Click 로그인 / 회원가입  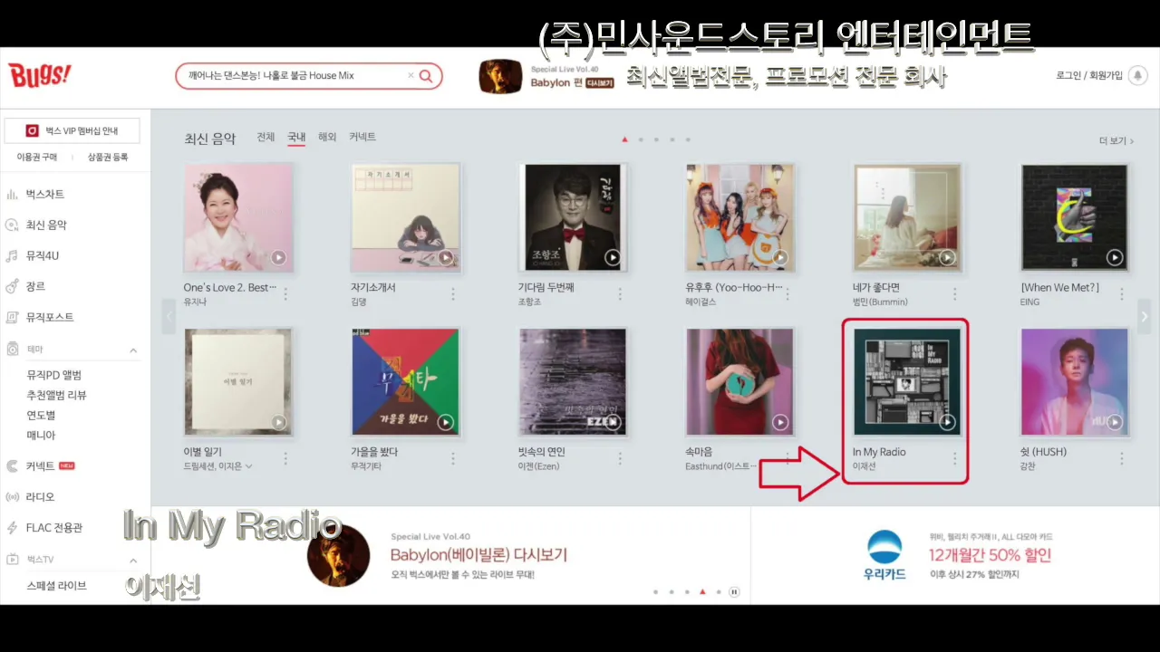[x=1088, y=76]
